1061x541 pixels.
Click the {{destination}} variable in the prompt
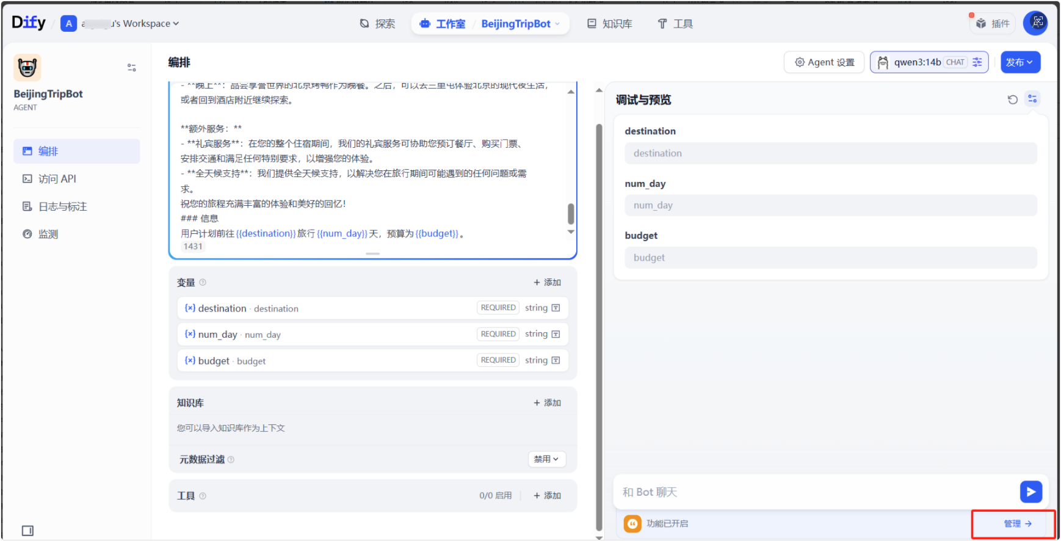[x=266, y=234]
